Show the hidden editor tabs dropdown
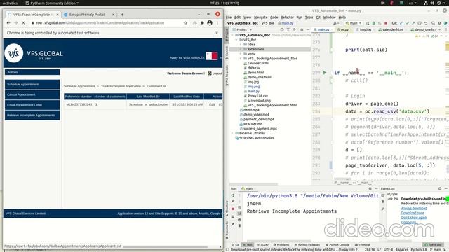 pyautogui.click(x=440, y=29)
